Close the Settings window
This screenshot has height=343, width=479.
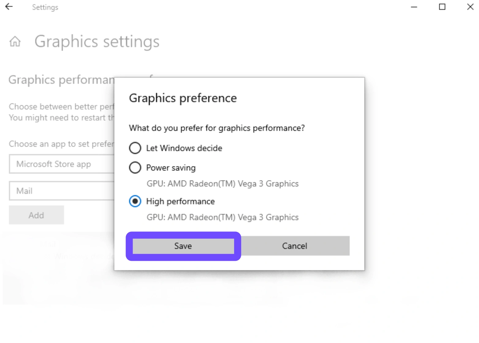pos(470,7)
